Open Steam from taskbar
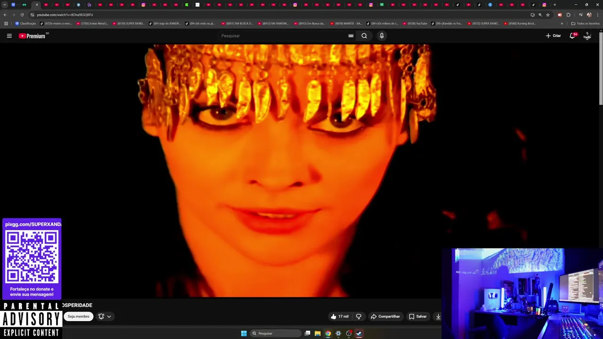The height and width of the screenshot is (339, 603). tap(359, 333)
